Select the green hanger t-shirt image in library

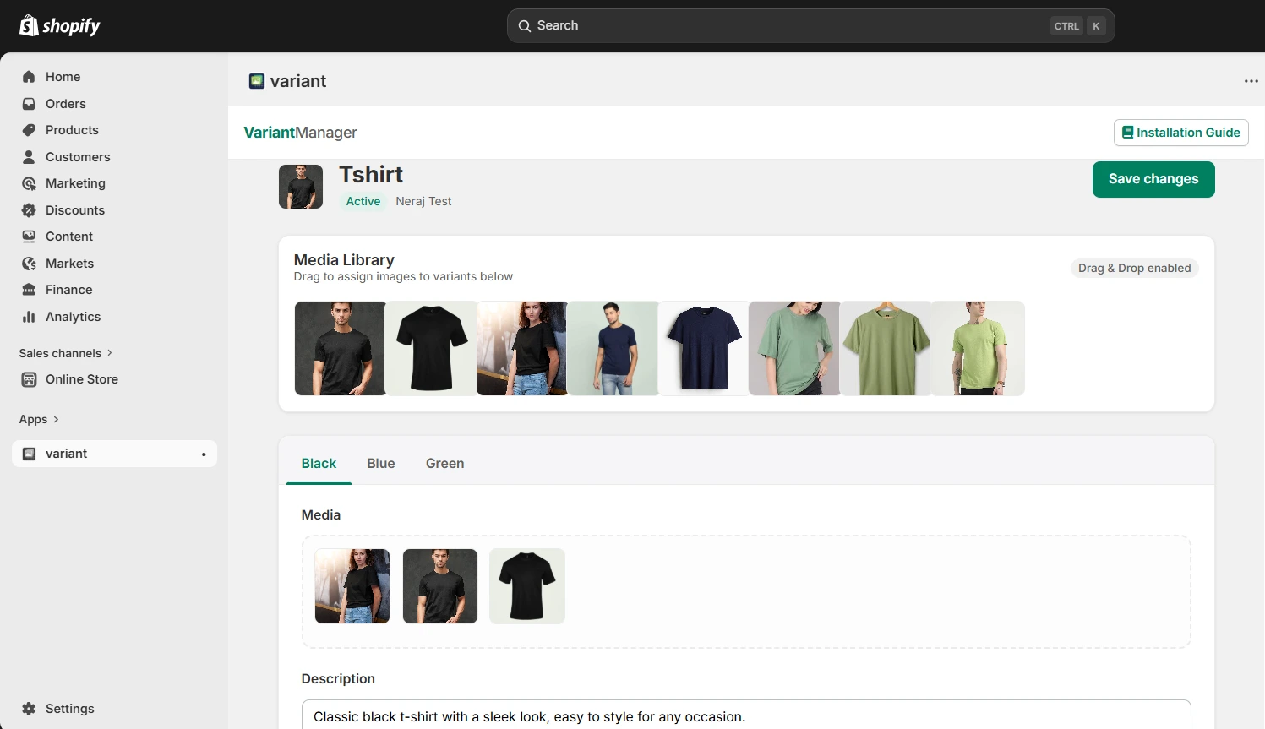(886, 348)
